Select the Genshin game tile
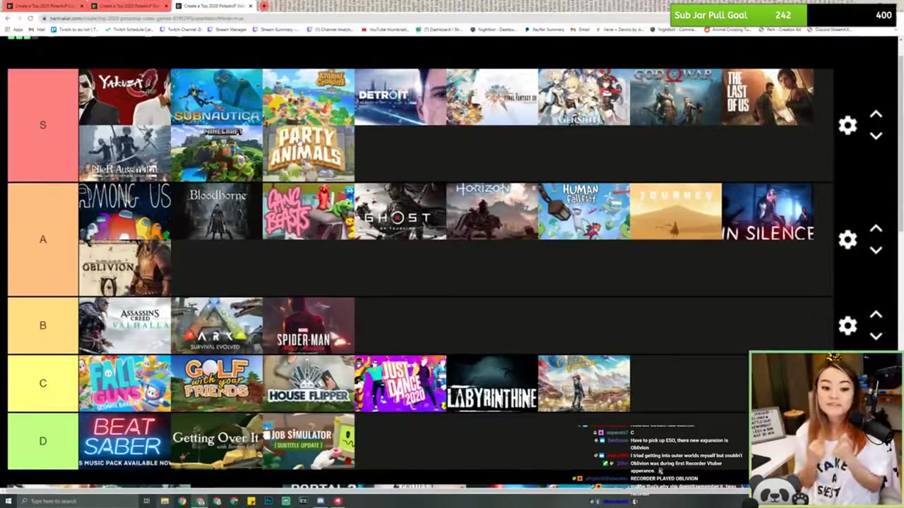 (x=584, y=97)
